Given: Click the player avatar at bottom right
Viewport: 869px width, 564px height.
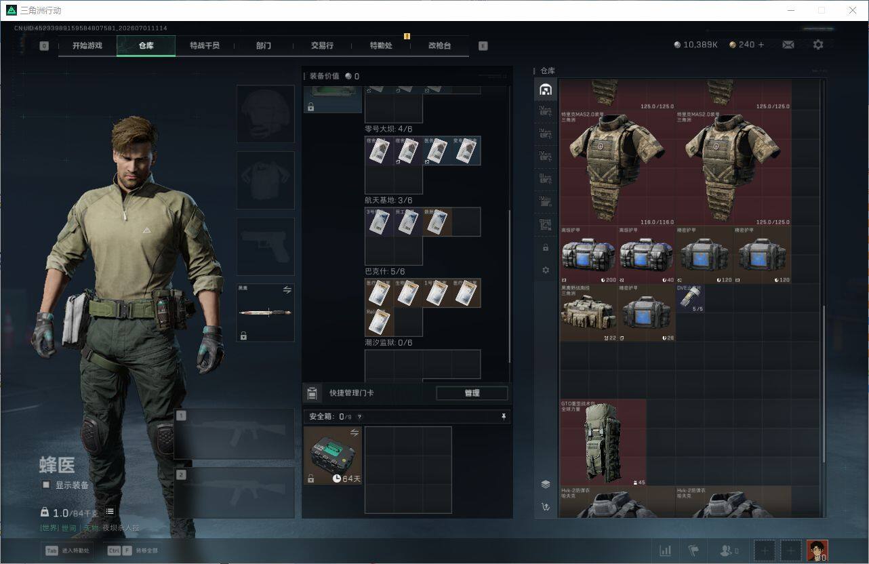Looking at the screenshot, I should tap(817, 550).
